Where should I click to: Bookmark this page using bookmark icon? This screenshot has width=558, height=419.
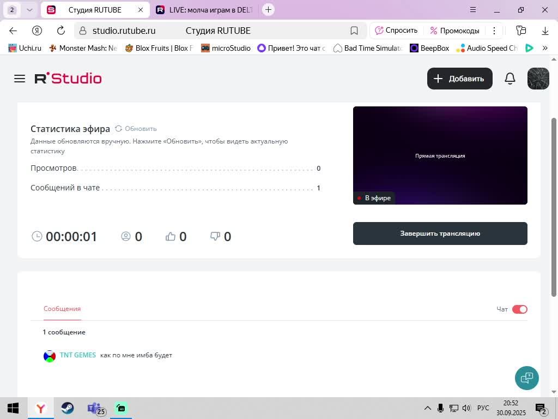(x=354, y=31)
